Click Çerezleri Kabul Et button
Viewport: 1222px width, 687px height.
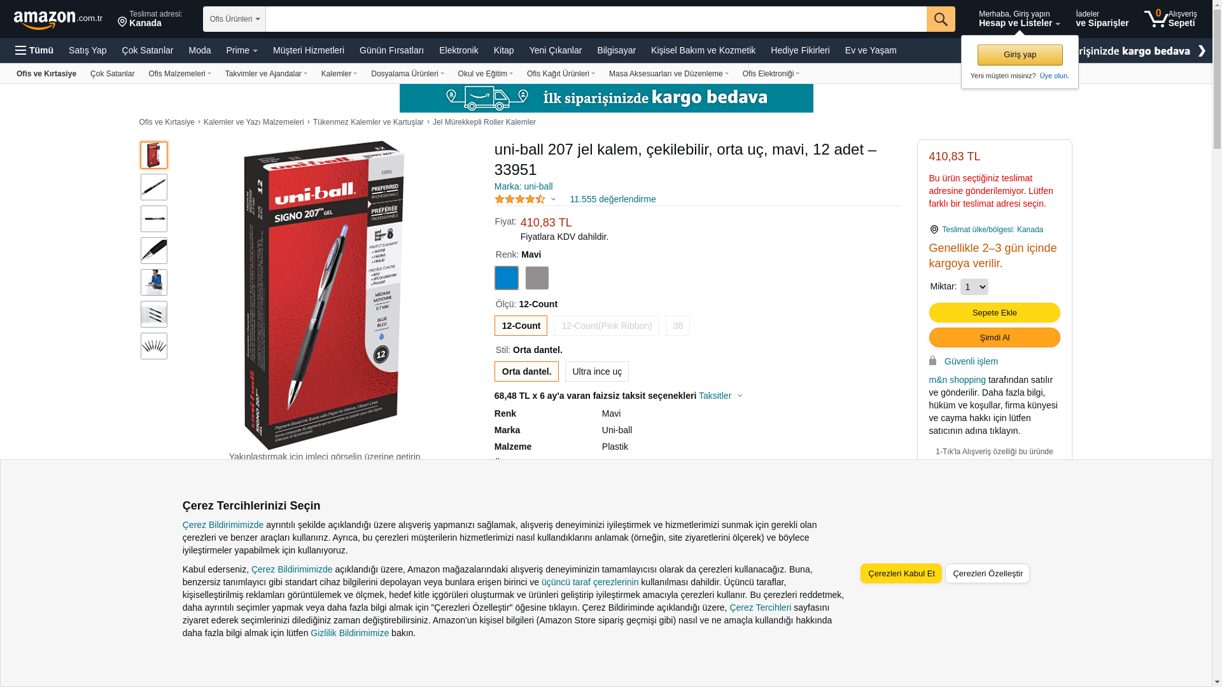pyautogui.click(x=901, y=573)
